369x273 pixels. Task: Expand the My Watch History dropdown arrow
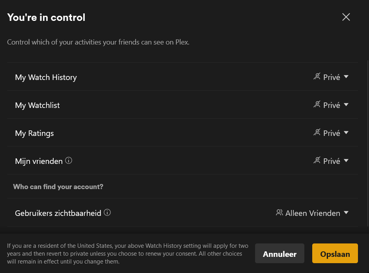pos(346,77)
